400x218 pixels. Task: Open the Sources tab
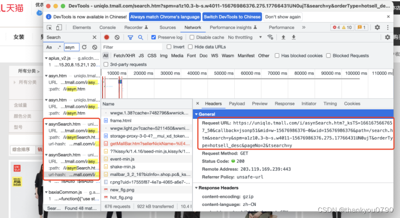coord(167,27)
